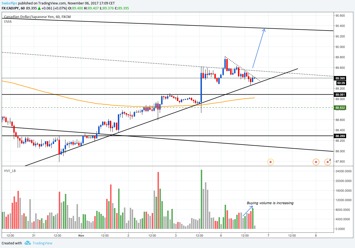Select the green 88.832 price label
Image resolution: width=355 pixels, height=248 pixels.
(340, 107)
